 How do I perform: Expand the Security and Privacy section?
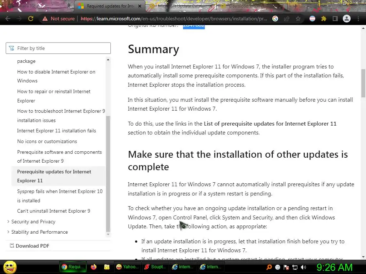pos(33,222)
